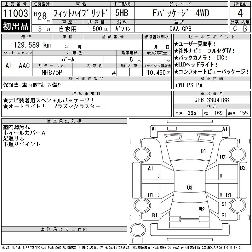Select the height value 155

coord(243,113)
